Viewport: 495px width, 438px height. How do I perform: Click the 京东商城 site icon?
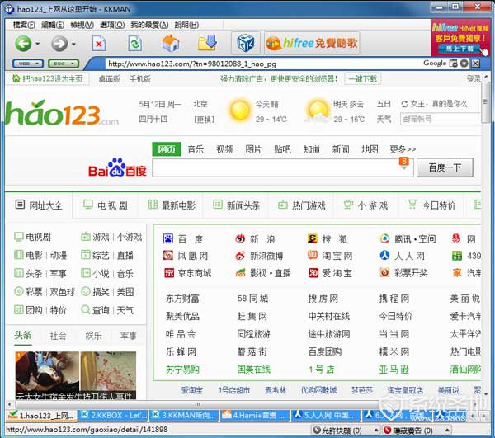169,273
